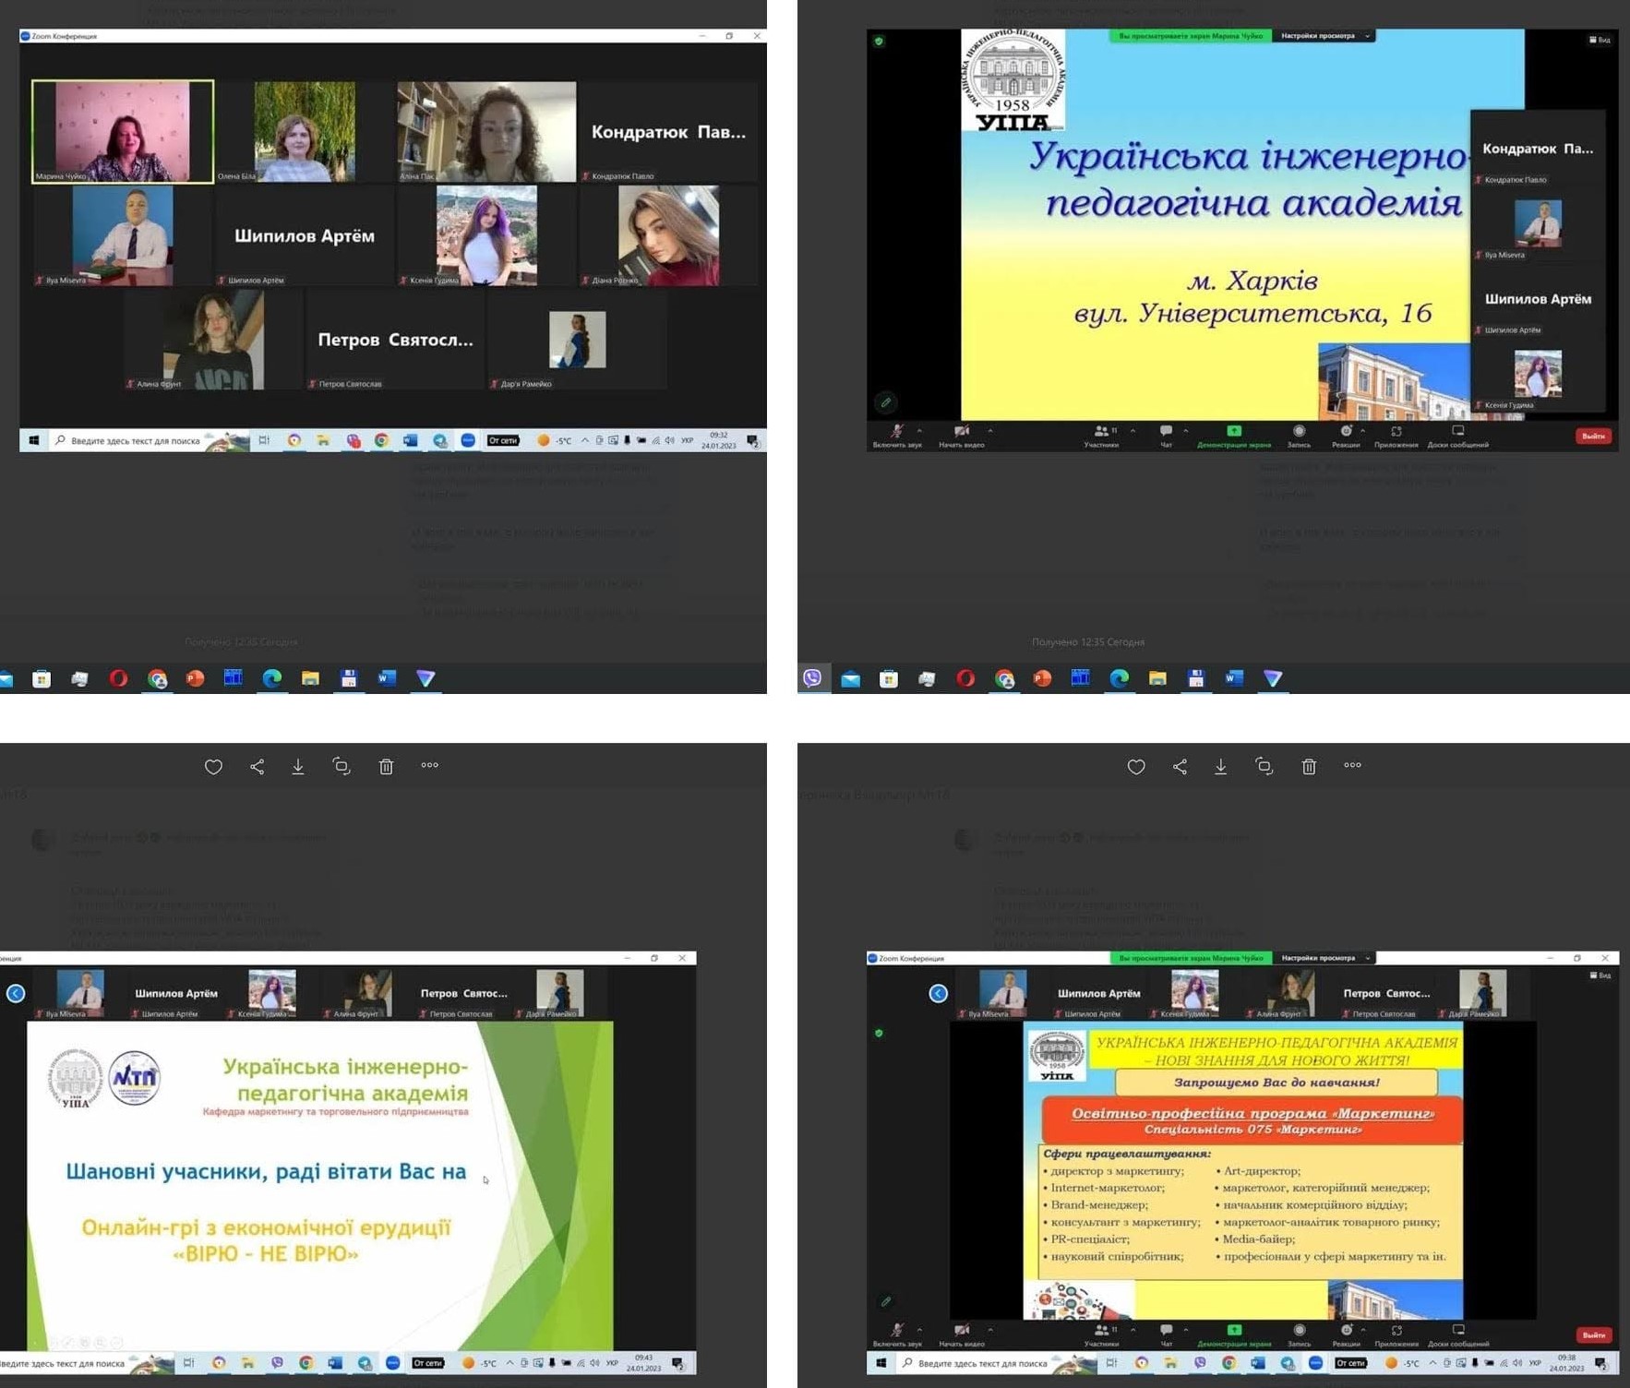The image size is (1630, 1388).
Task: Expand the arrow beside Реакции in the Харків window
Action: 1363,430
